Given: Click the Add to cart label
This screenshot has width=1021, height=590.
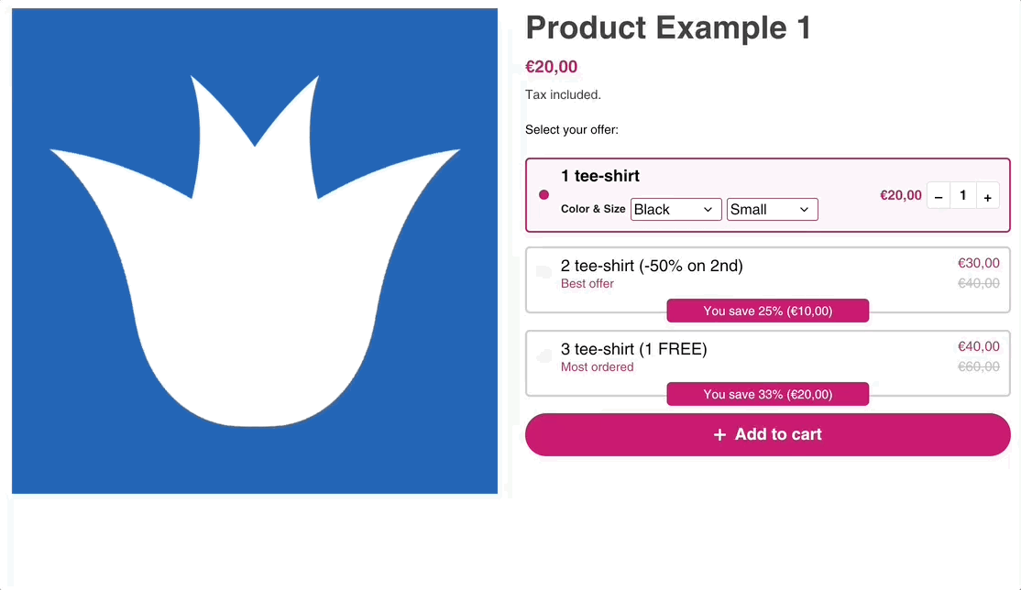Looking at the screenshot, I should pos(778,434).
